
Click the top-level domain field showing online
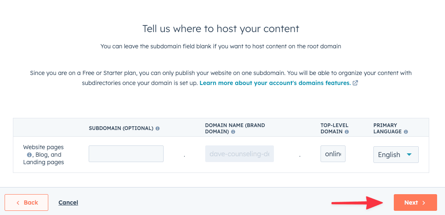tap(333, 154)
